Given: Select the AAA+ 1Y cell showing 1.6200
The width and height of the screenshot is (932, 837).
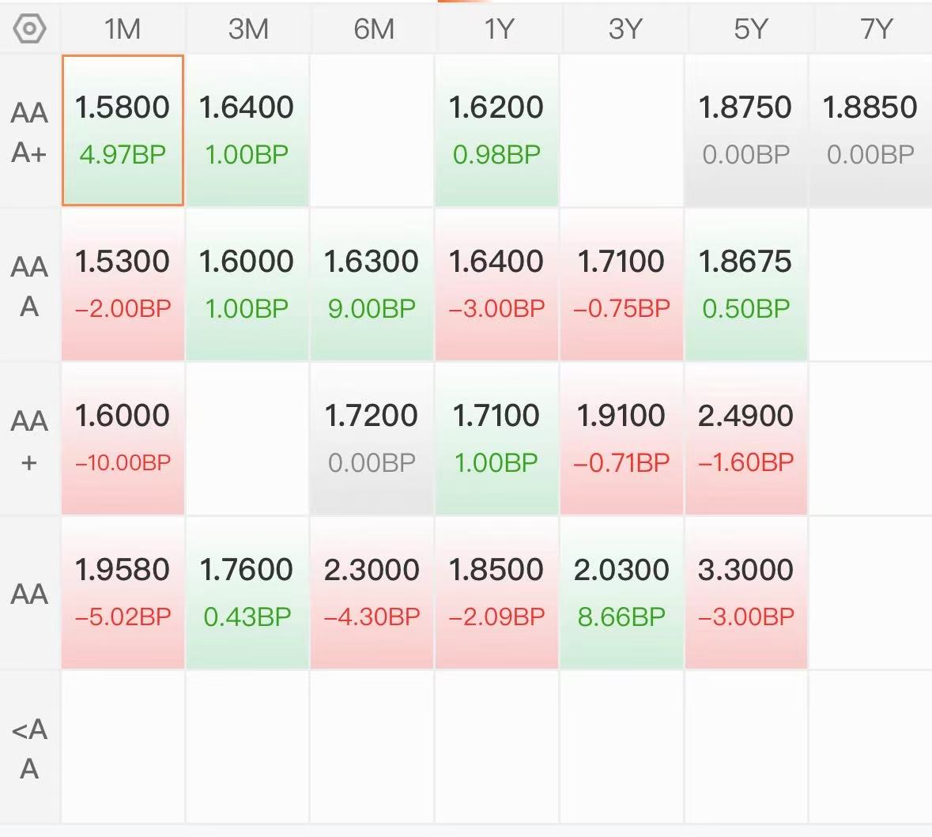Looking at the screenshot, I should 496,130.
